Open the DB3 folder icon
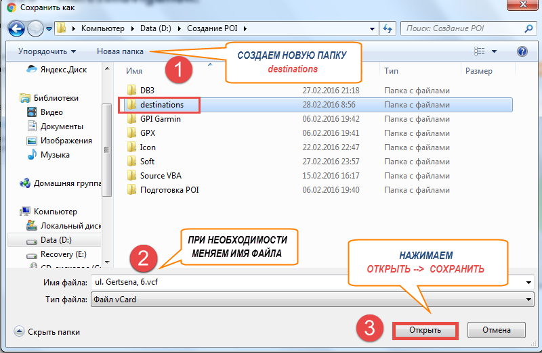 coord(132,90)
